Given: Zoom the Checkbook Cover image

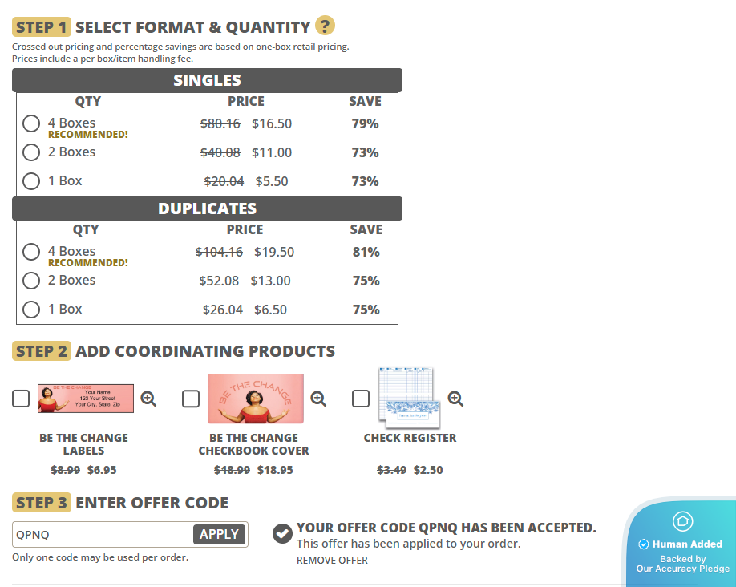Looking at the screenshot, I should click(x=318, y=399).
